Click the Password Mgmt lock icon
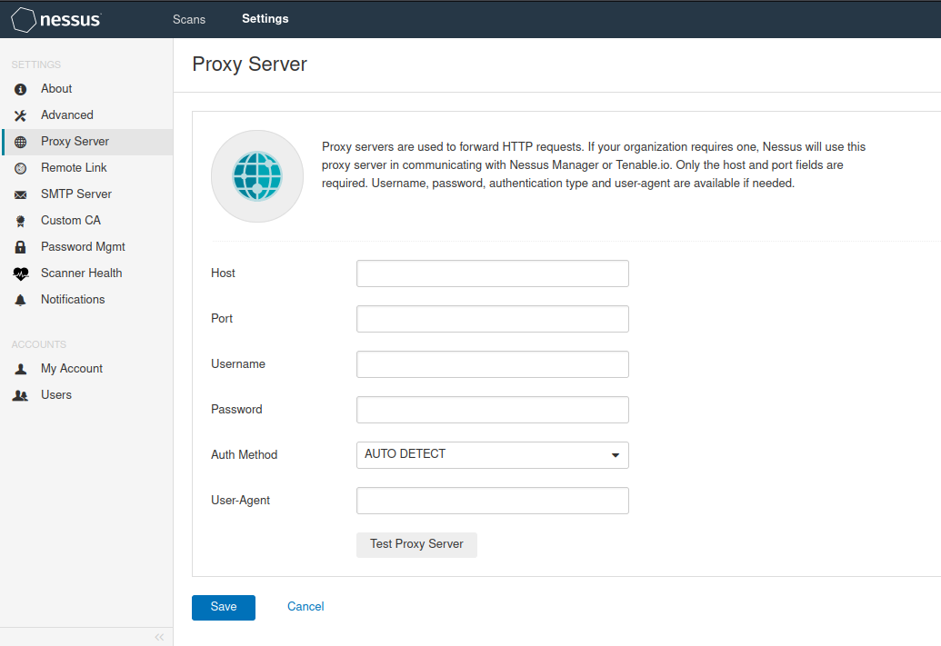This screenshot has width=941, height=646. tap(20, 247)
